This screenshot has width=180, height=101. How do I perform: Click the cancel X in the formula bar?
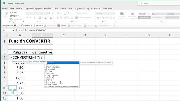tap(19, 30)
